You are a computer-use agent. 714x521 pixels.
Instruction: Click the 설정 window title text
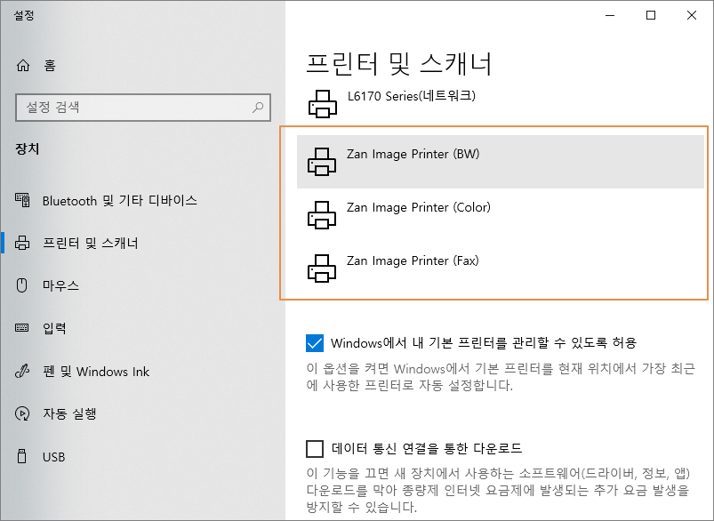point(24,15)
